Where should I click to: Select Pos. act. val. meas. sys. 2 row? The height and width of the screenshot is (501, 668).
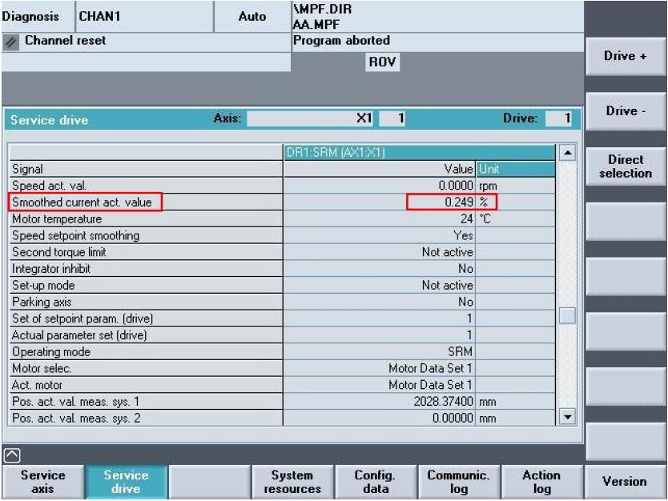[x=282, y=418]
